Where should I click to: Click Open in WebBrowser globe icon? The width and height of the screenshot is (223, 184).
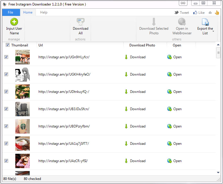click(x=182, y=22)
